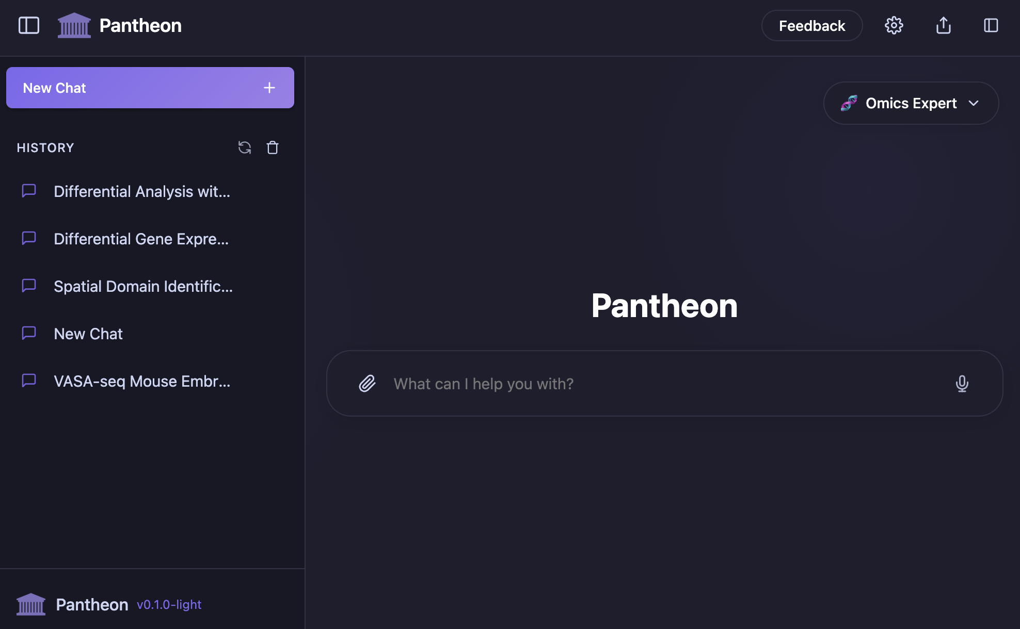Attach a file with the paperclip icon
The height and width of the screenshot is (629, 1020).
point(367,384)
